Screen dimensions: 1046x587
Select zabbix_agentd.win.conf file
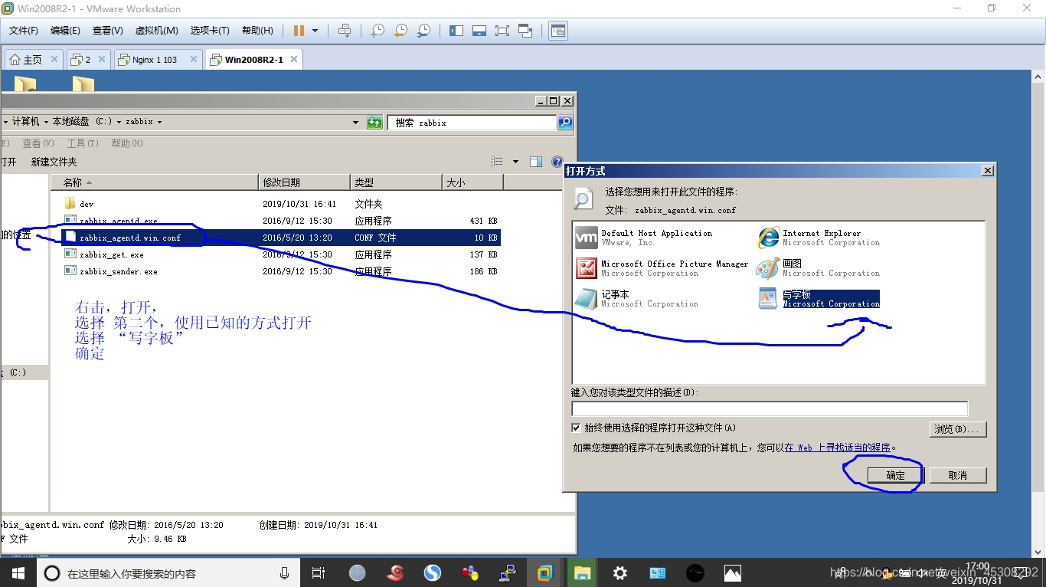(x=281, y=238)
